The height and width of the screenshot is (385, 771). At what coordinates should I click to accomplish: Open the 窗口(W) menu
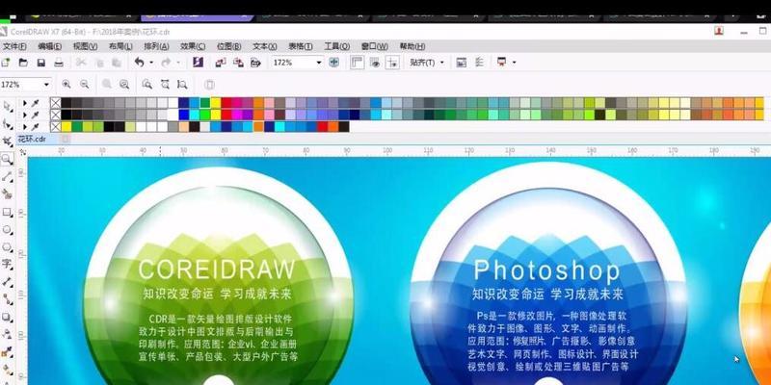pyautogui.click(x=375, y=46)
